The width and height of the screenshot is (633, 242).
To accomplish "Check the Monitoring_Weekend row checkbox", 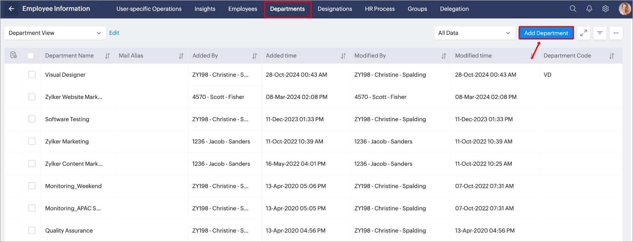I will [x=32, y=186].
